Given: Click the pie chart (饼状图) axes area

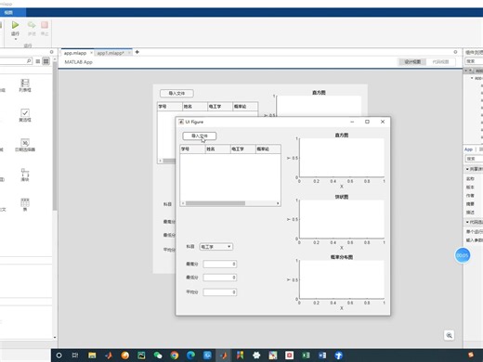Looking at the screenshot, I should click(342, 219).
